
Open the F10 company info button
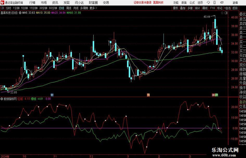click(212, 8)
